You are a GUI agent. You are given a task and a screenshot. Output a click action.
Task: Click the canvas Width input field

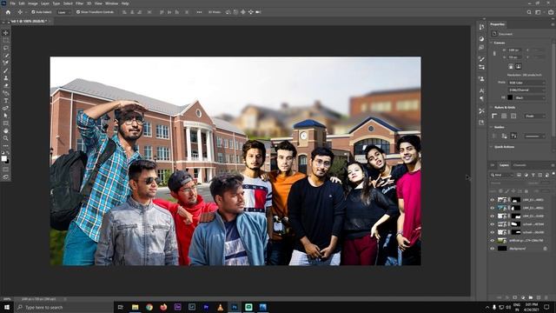pyautogui.click(x=514, y=50)
